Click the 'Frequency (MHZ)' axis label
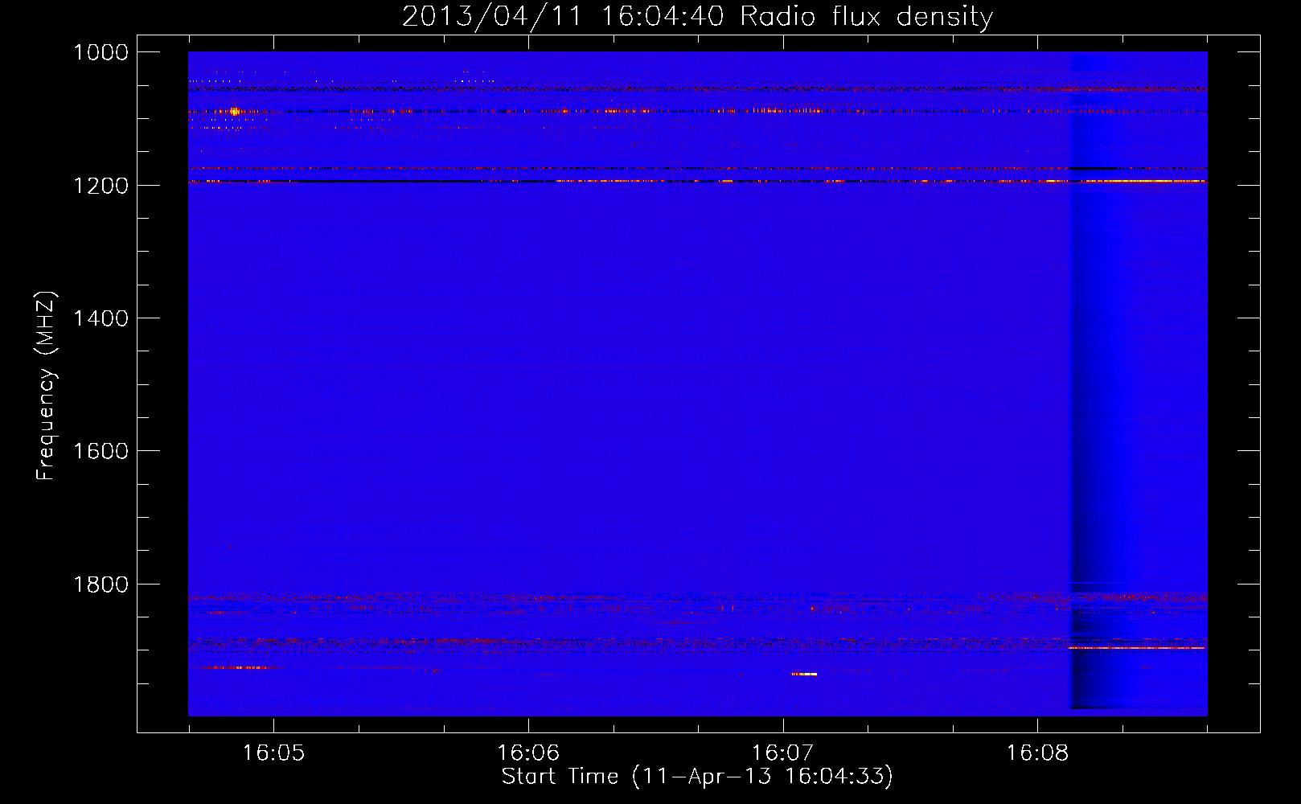The height and width of the screenshot is (804, 1301). point(46,386)
